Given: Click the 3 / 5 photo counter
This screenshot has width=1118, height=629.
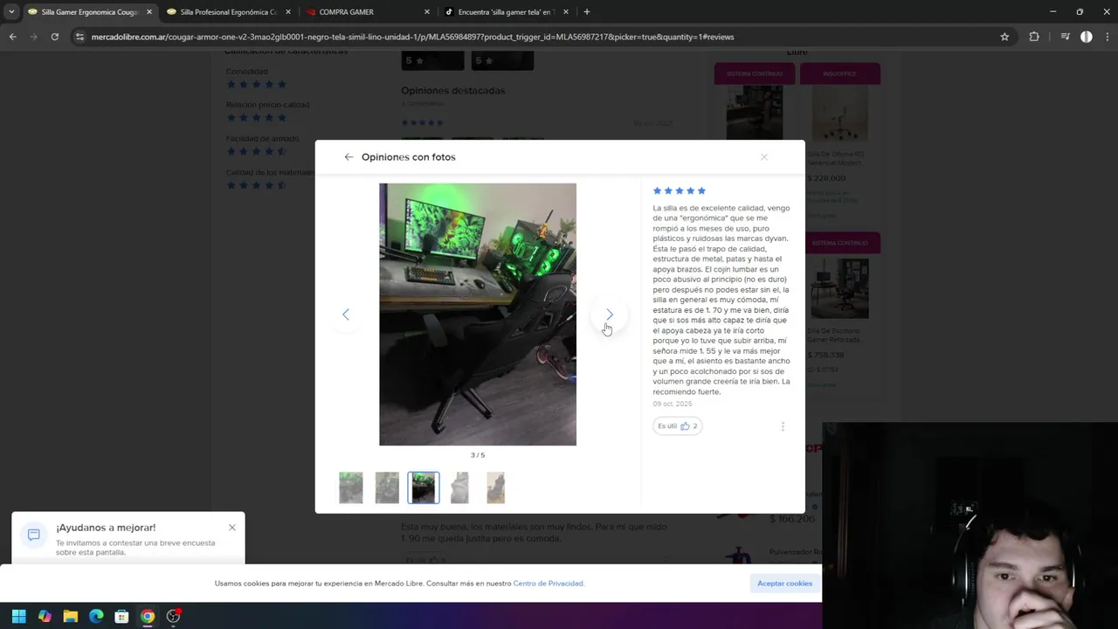Looking at the screenshot, I should coord(478,455).
